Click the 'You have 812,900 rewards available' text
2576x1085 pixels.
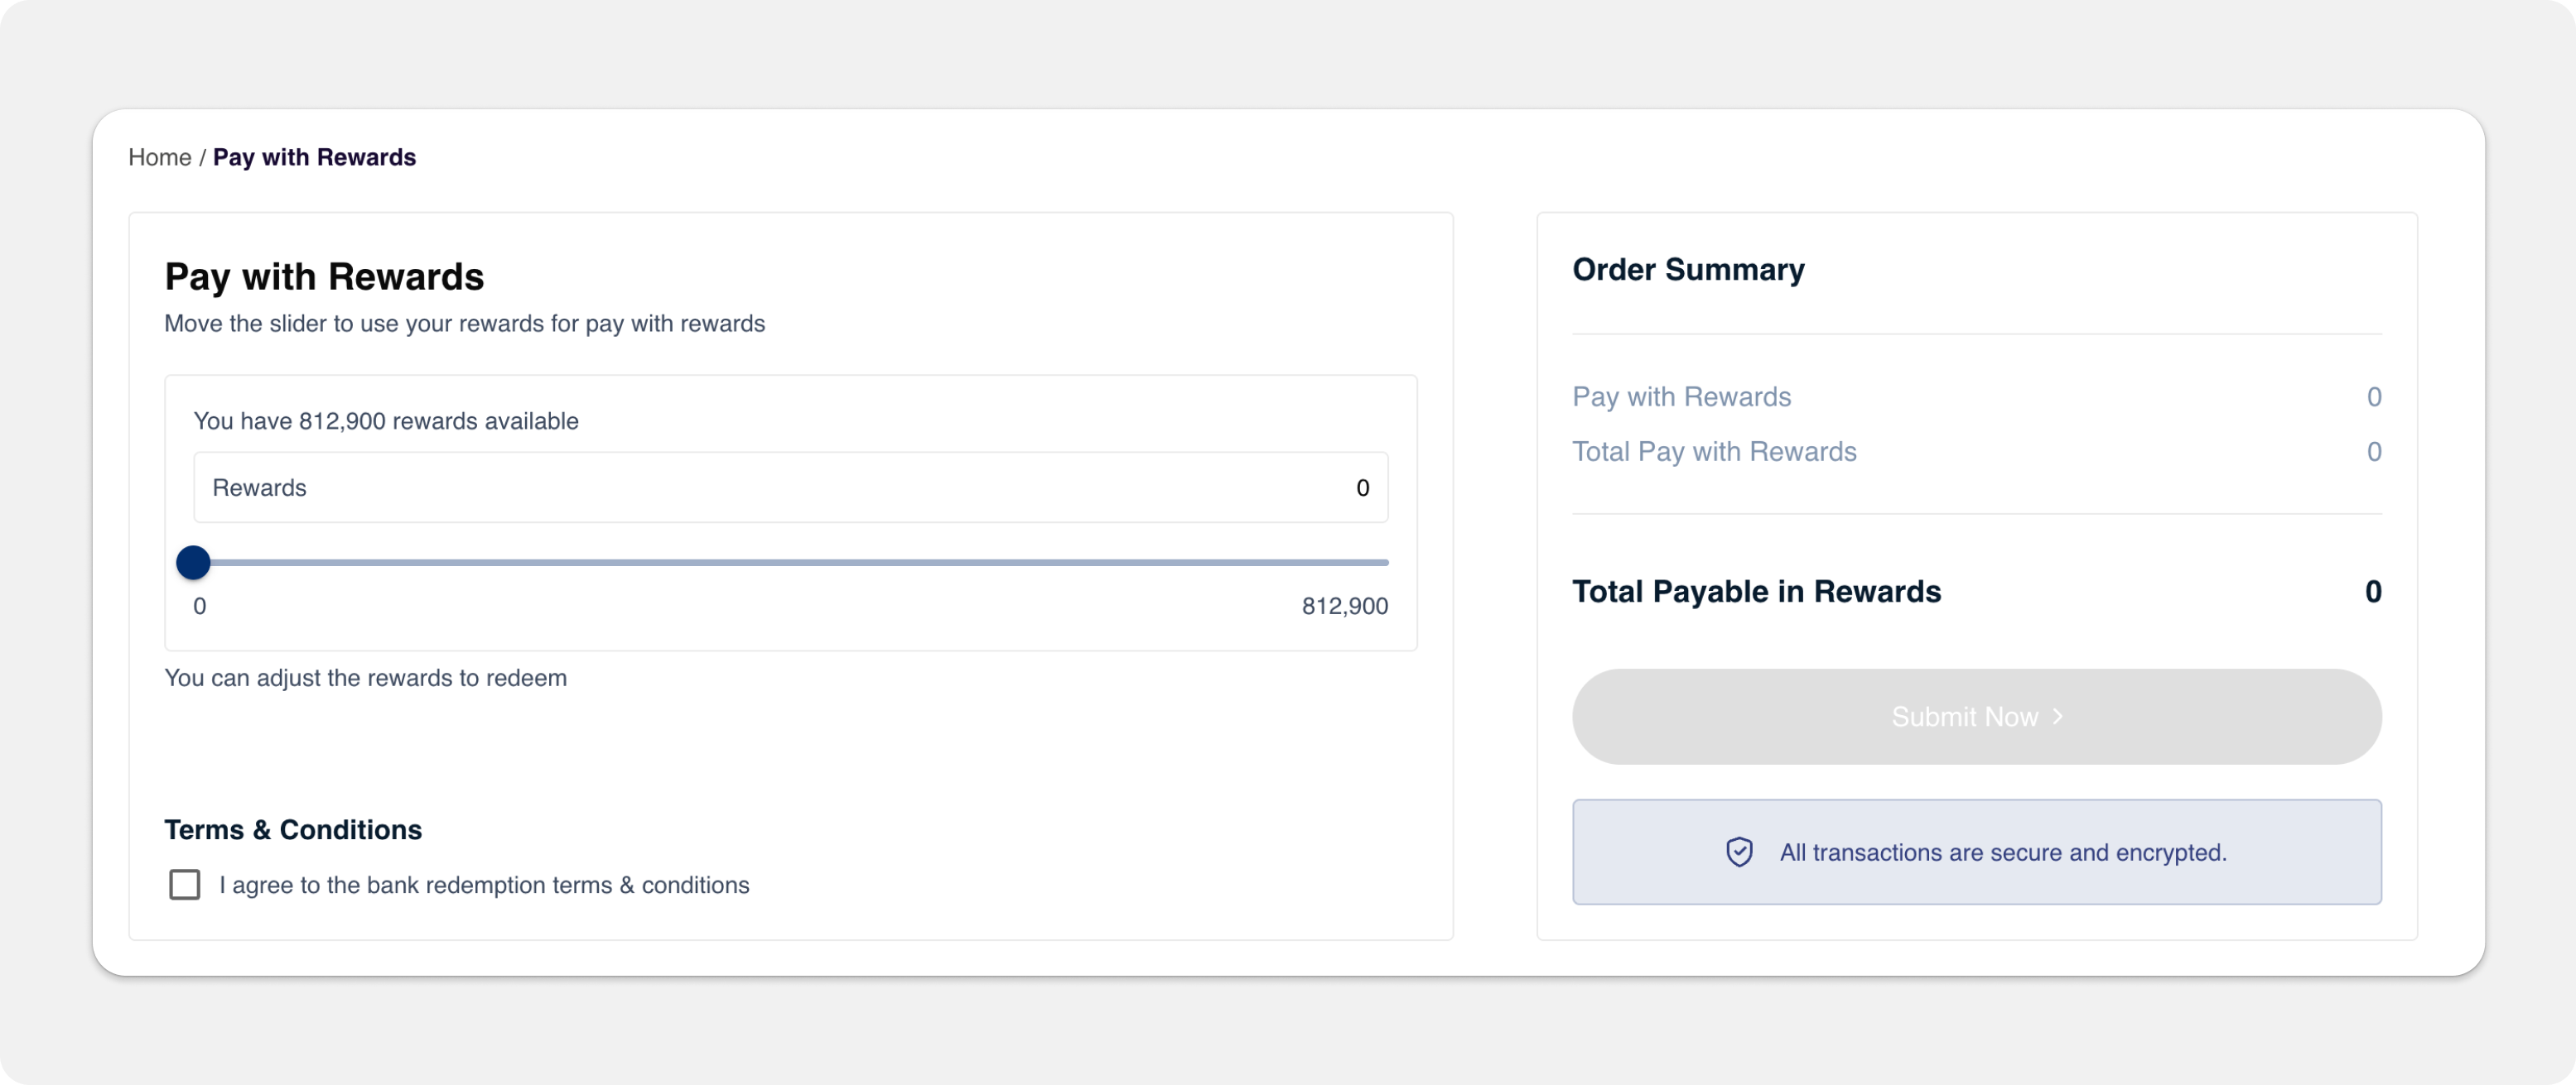point(386,421)
